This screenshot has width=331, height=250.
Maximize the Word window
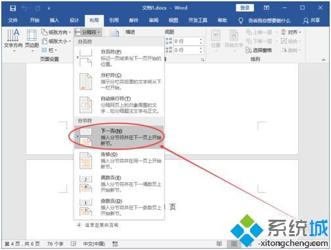coord(303,8)
